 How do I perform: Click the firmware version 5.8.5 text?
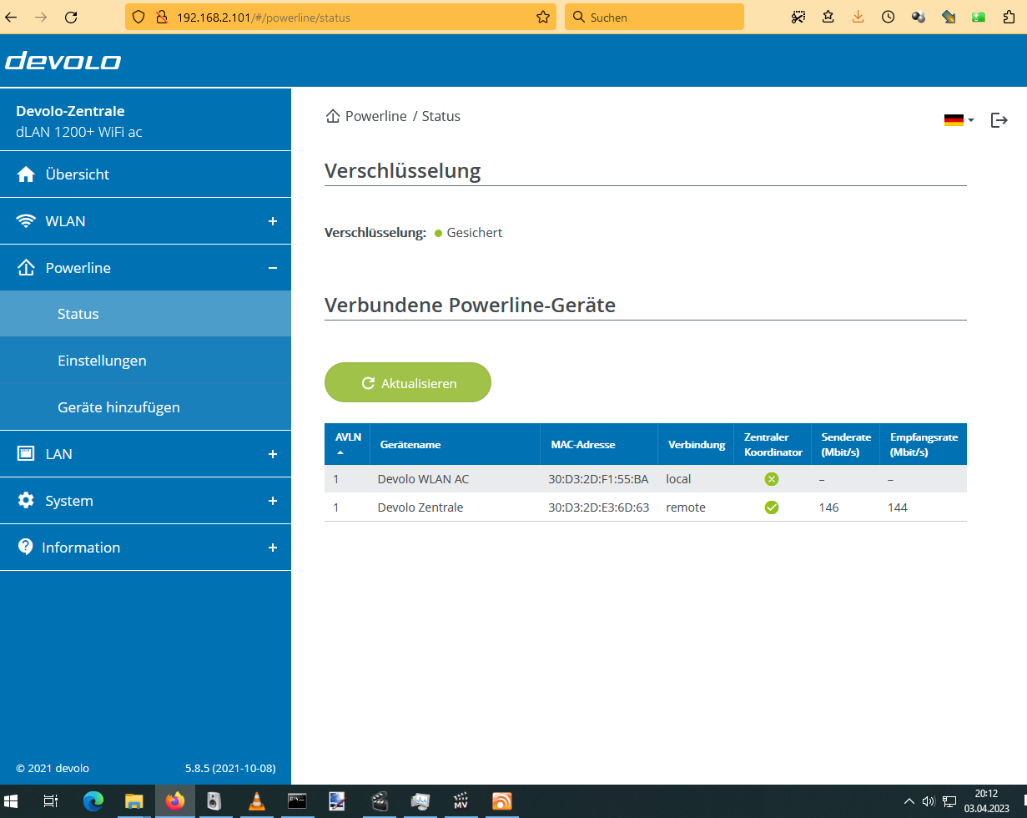[x=230, y=768]
